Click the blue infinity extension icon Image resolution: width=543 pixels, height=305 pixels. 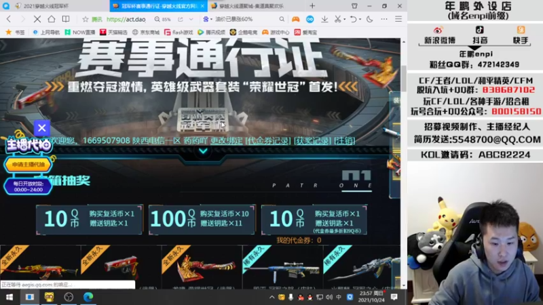pyautogui.click(x=310, y=20)
